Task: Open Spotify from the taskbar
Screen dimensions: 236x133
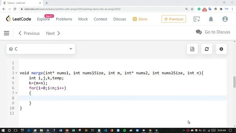Action: [125, 130]
